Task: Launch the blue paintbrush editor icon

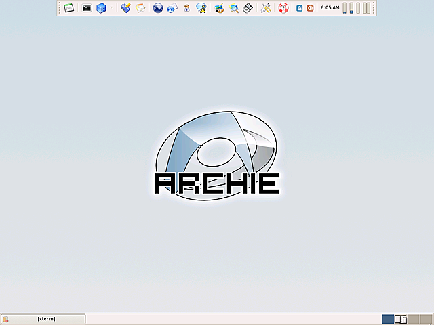Action: coord(125,8)
